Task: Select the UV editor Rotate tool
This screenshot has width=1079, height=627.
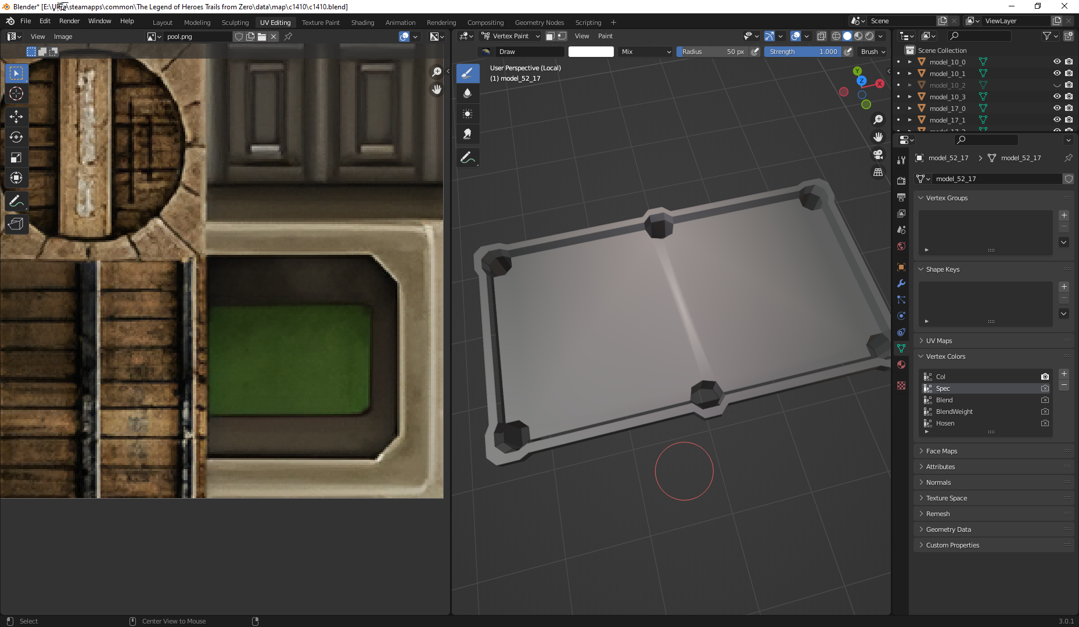Action: (16, 137)
